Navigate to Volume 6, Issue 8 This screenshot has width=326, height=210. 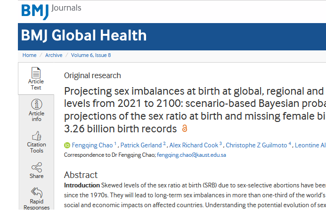pyautogui.click(x=91, y=55)
